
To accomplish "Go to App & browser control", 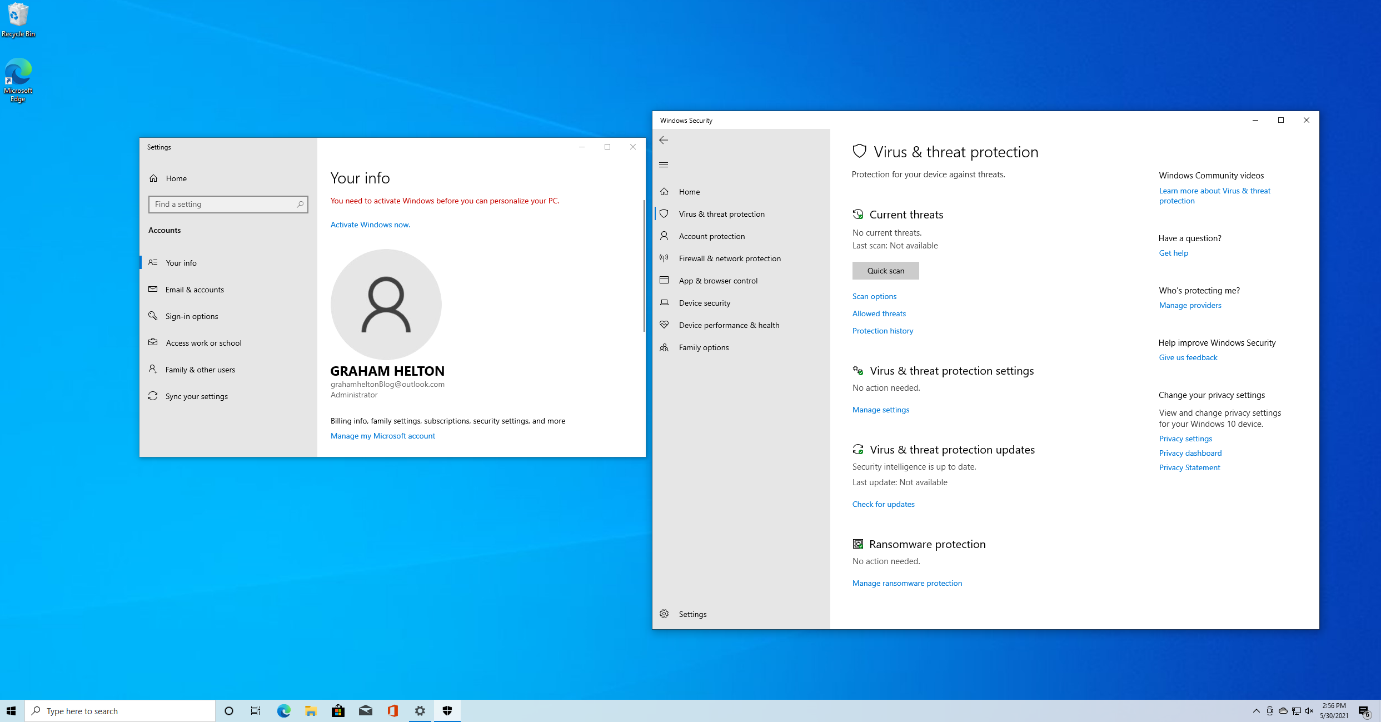I will pos(741,281).
